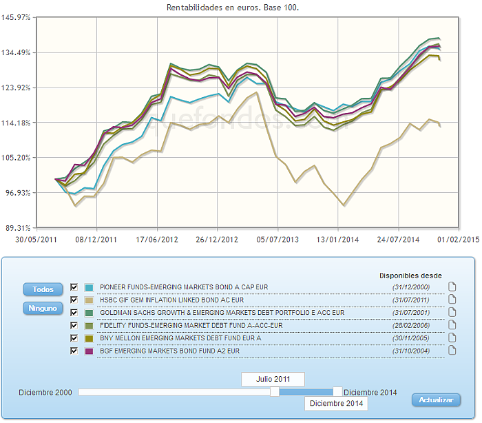482x423 pixels.
Task: Open document icon for GOLDMAN SACHS row
Action: pos(452,312)
